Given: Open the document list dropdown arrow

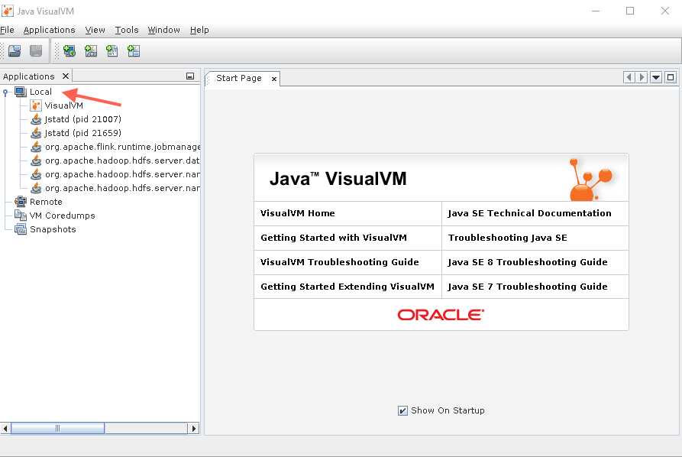Looking at the screenshot, I should tap(656, 77).
